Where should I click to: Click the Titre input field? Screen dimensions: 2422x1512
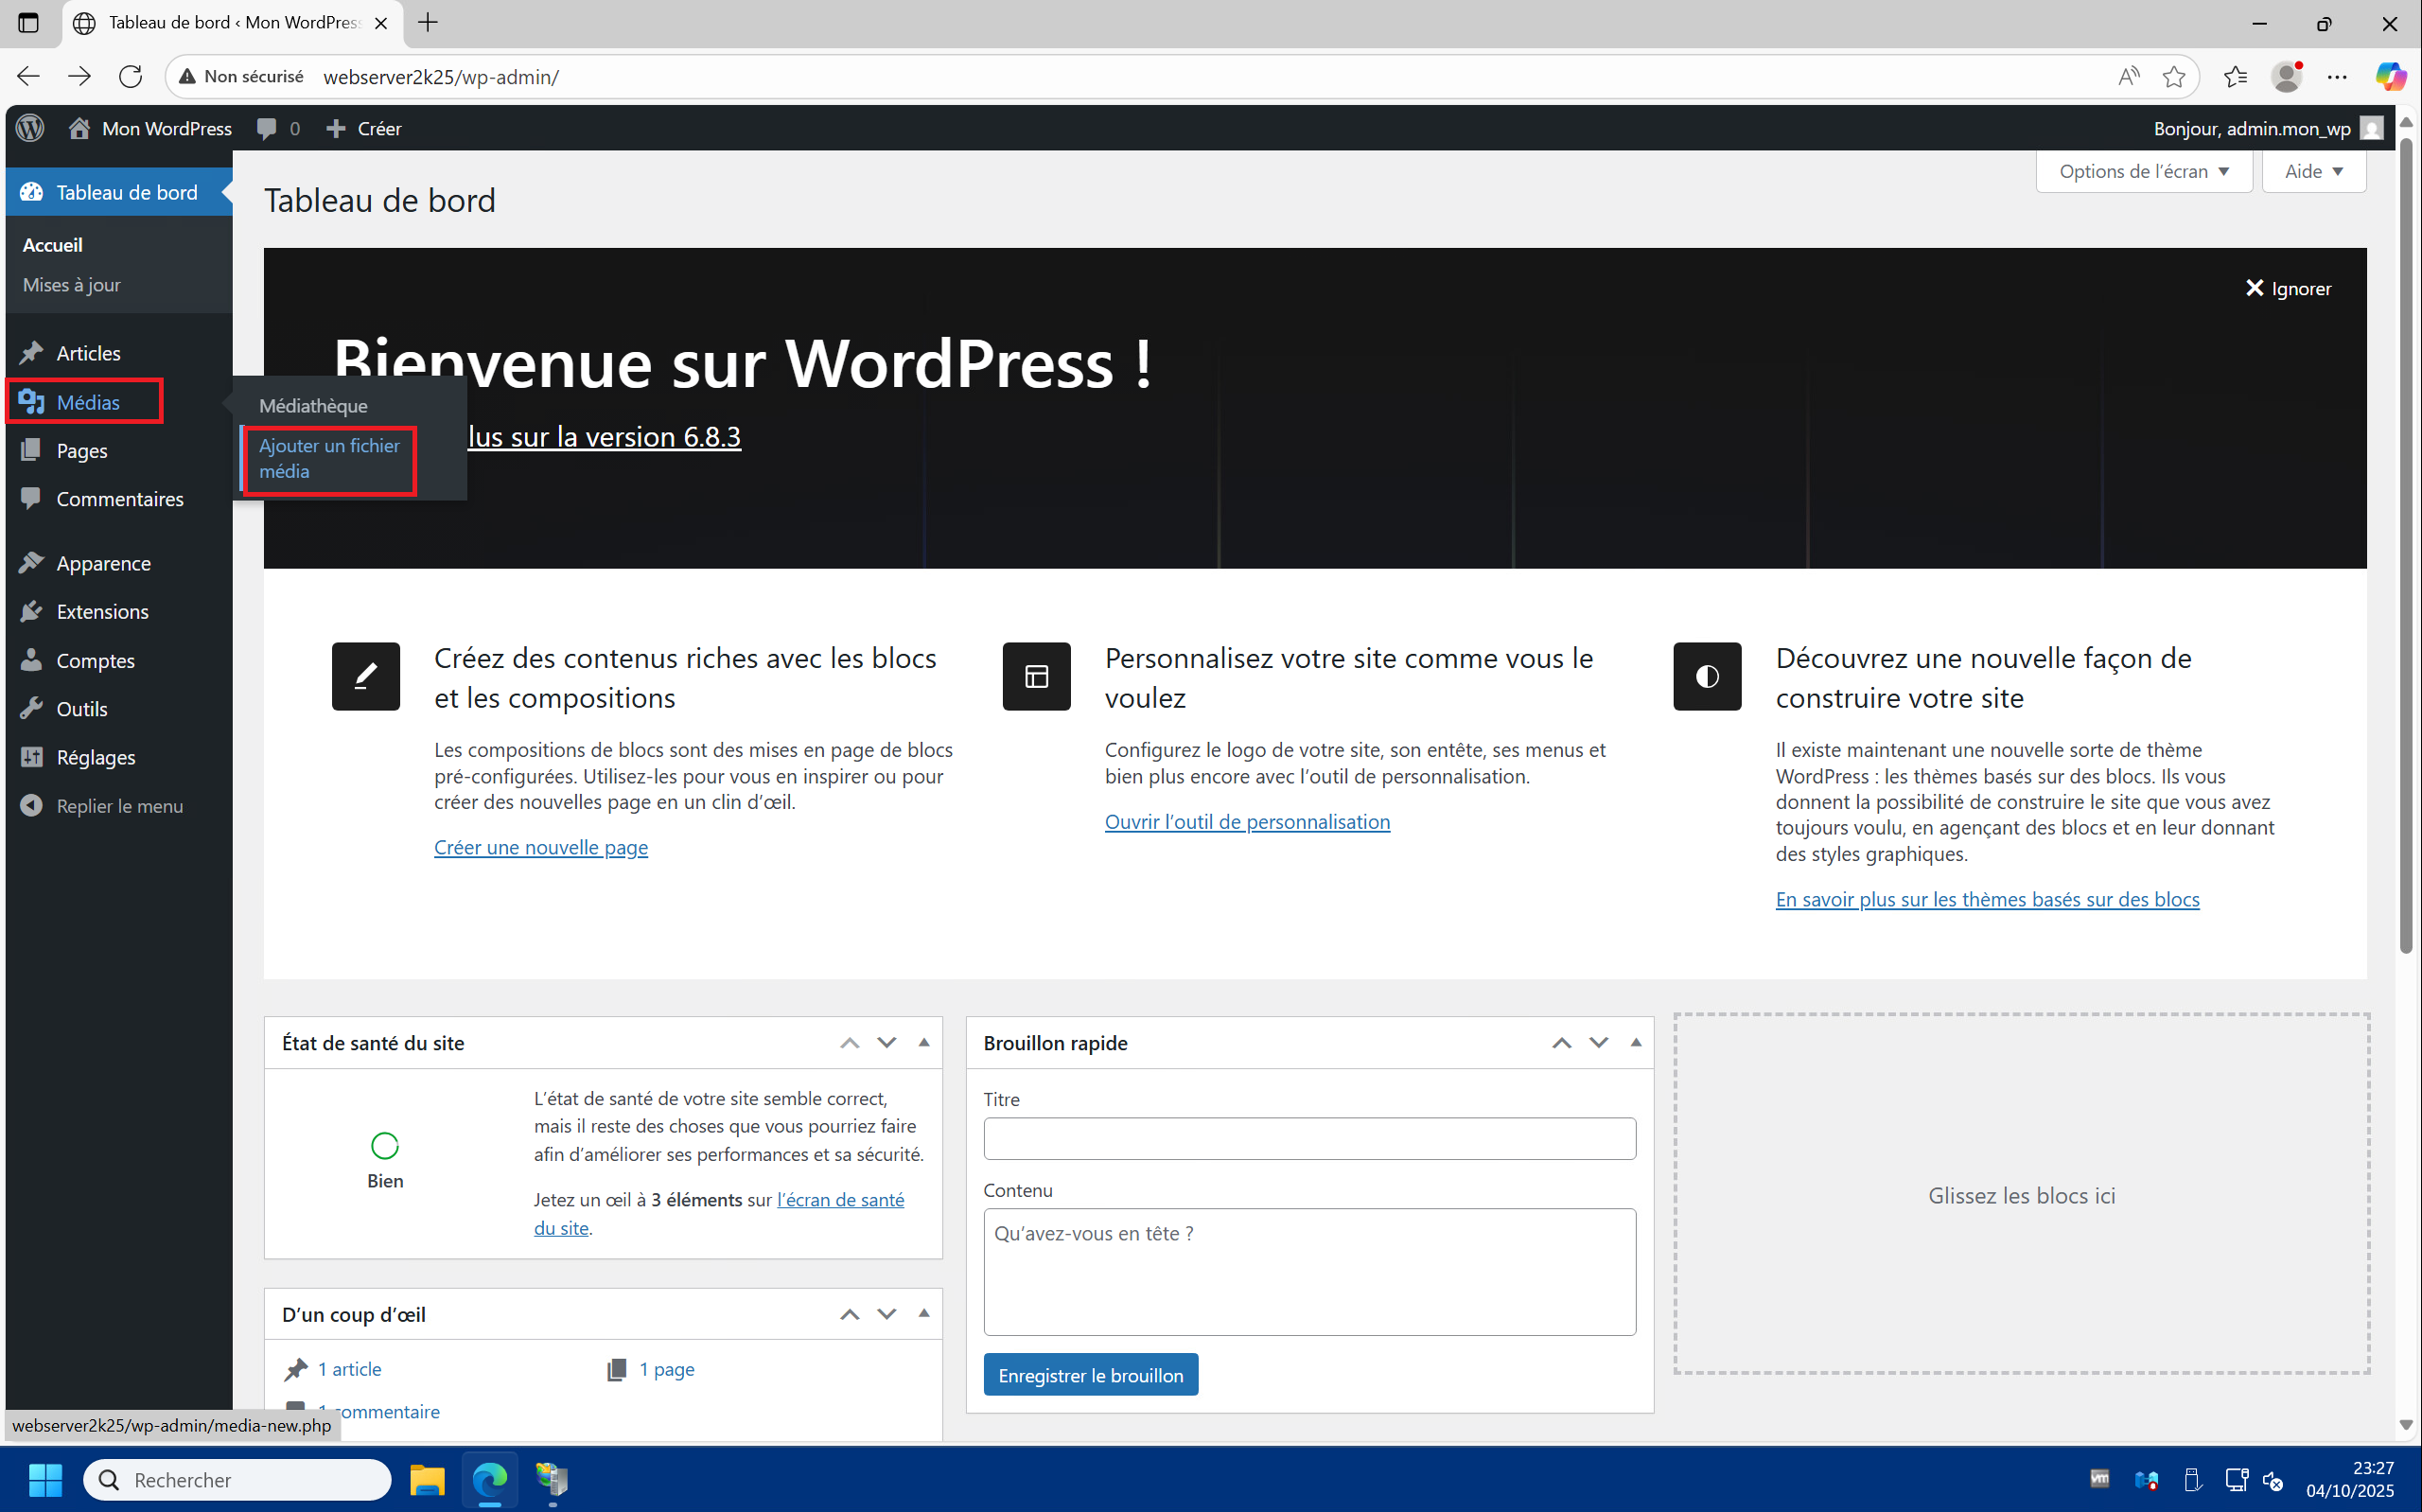pyautogui.click(x=1308, y=1138)
